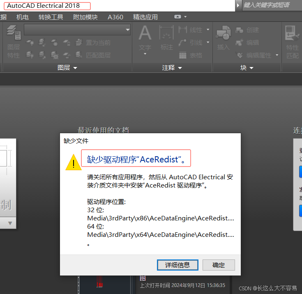Expand the 注释 panel title
The width and height of the screenshot is (302, 294).
click(x=172, y=68)
